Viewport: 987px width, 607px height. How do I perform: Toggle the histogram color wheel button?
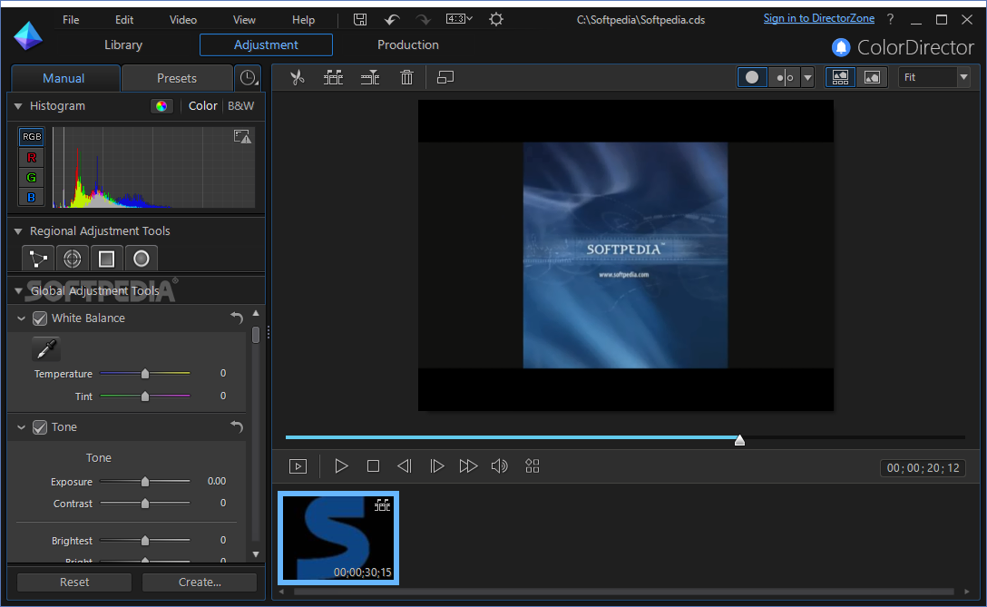click(161, 106)
